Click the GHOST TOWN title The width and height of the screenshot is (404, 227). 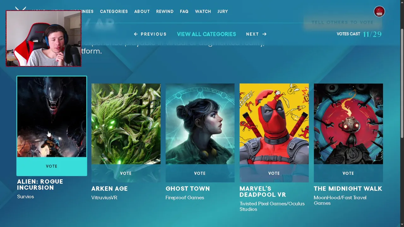click(187, 189)
